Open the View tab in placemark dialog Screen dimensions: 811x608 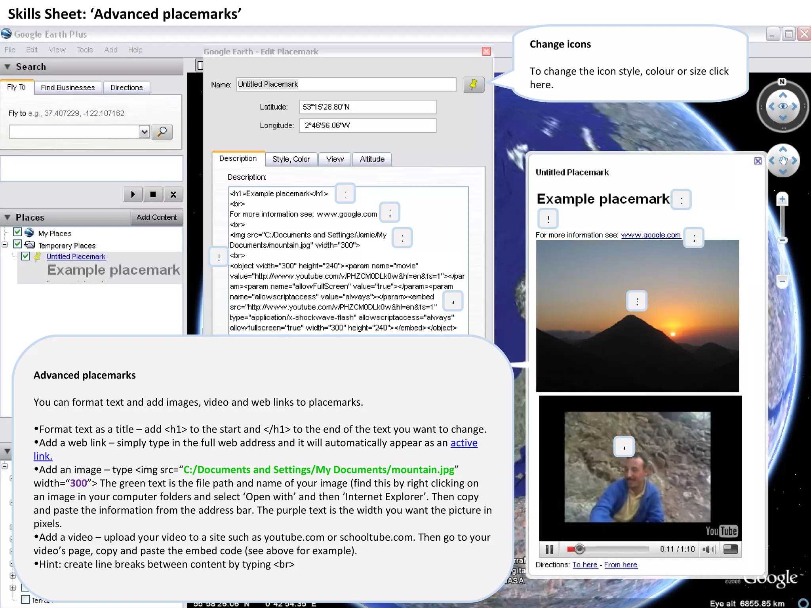335,159
